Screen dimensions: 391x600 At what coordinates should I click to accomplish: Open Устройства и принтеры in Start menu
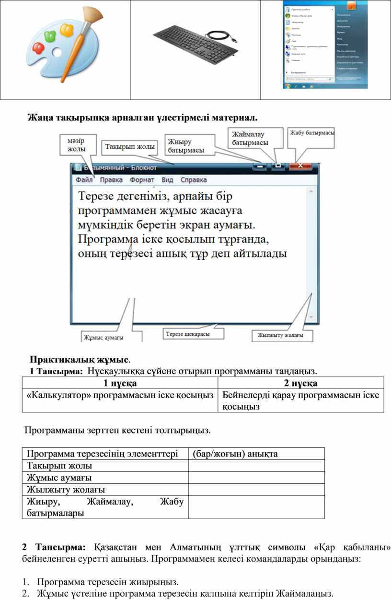point(348,56)
